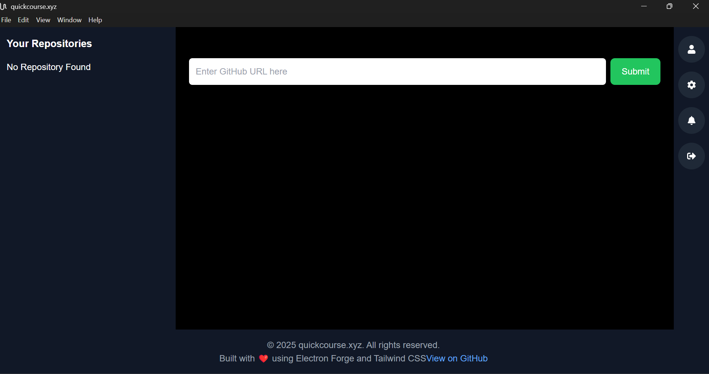Open the File menu
The height and width of the screenshot is (374, 709).
click(6, 20)
